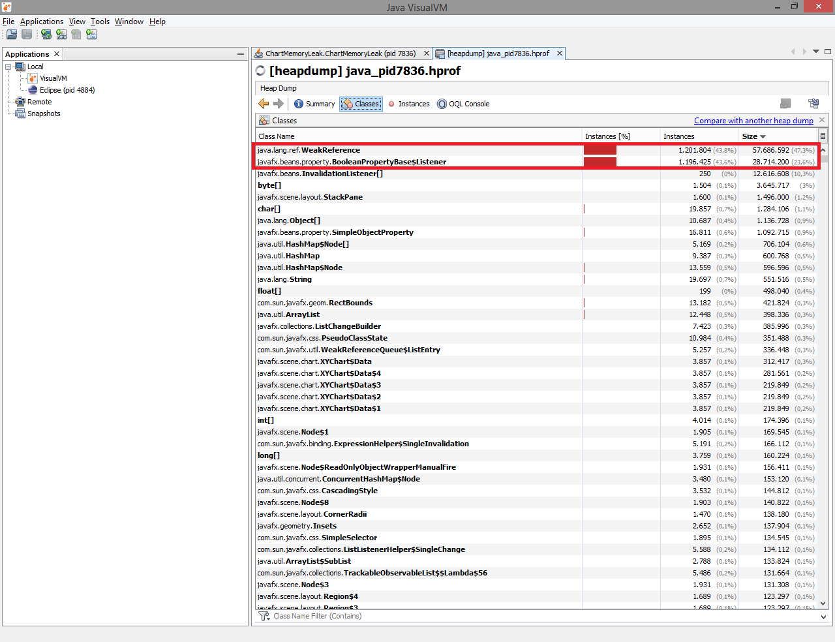Screen dimensions: 835x642
Task: Click the Load snapshot folder icon
Action: pos(12,35)
